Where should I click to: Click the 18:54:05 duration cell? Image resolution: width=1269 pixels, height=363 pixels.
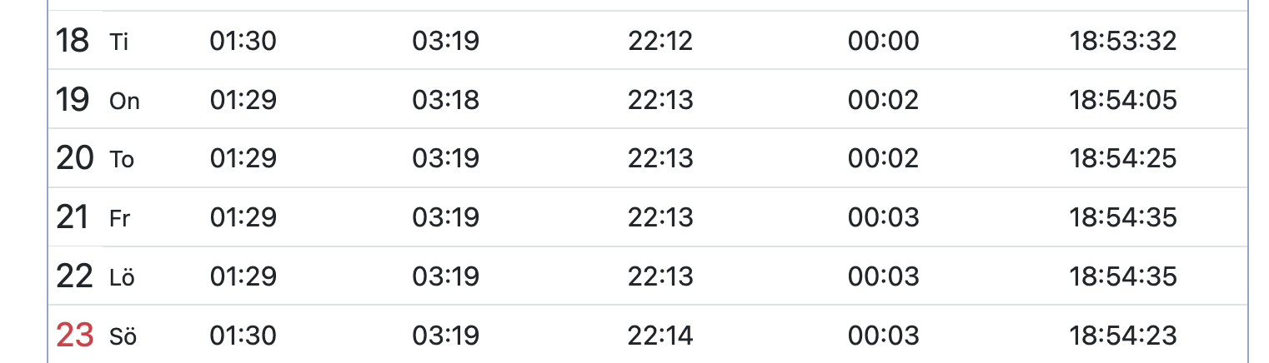[x=1122, y=101]
